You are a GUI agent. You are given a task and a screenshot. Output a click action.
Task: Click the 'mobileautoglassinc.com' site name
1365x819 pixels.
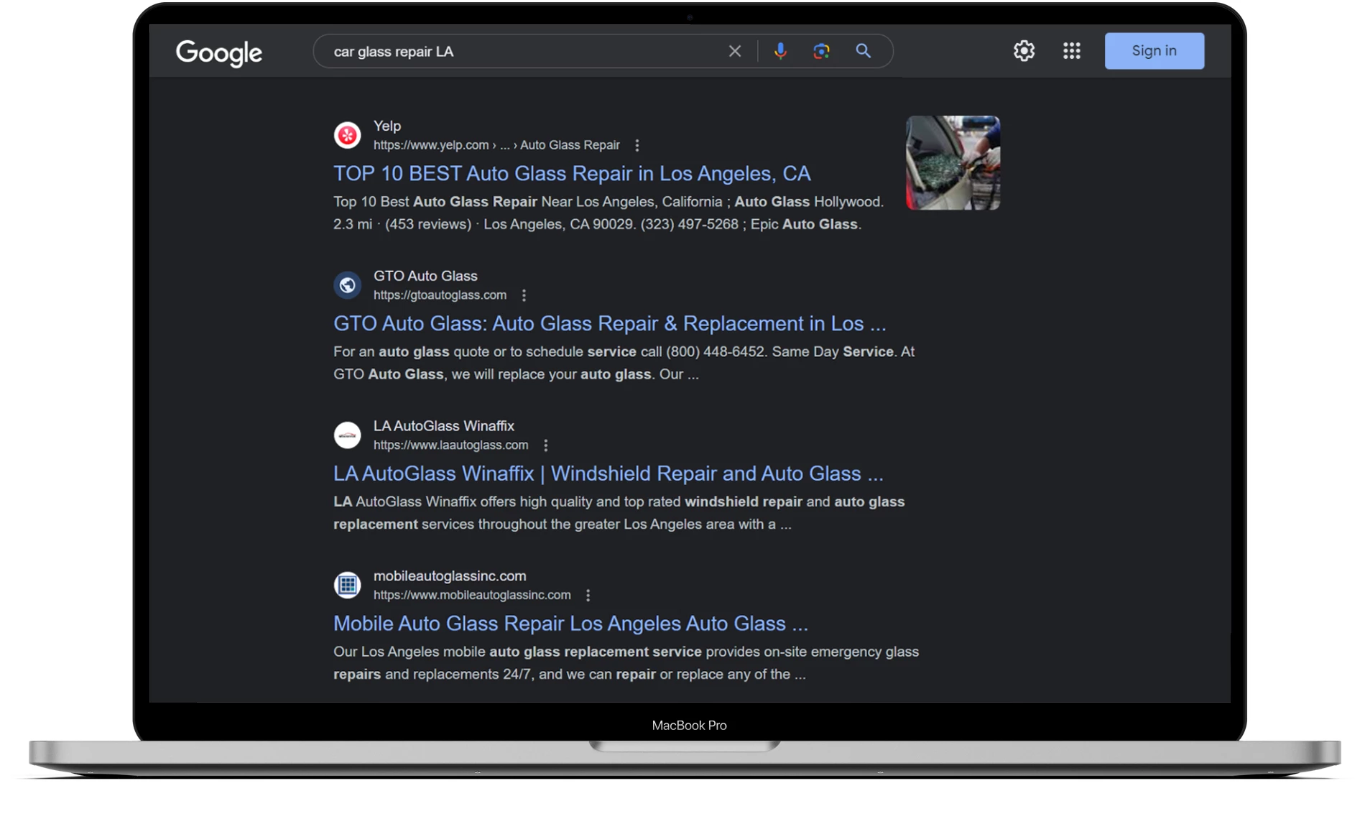[x=450, y=576]
